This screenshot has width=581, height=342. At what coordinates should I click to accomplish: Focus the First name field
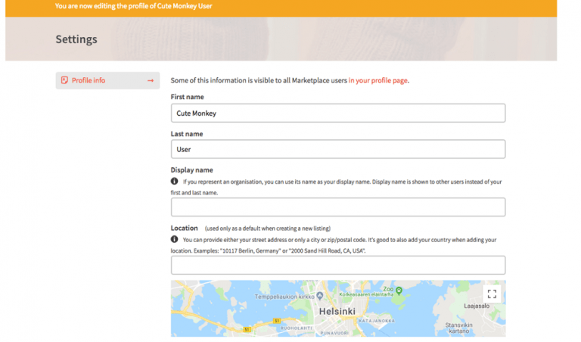pyautogui.click(x=338, y=113)
